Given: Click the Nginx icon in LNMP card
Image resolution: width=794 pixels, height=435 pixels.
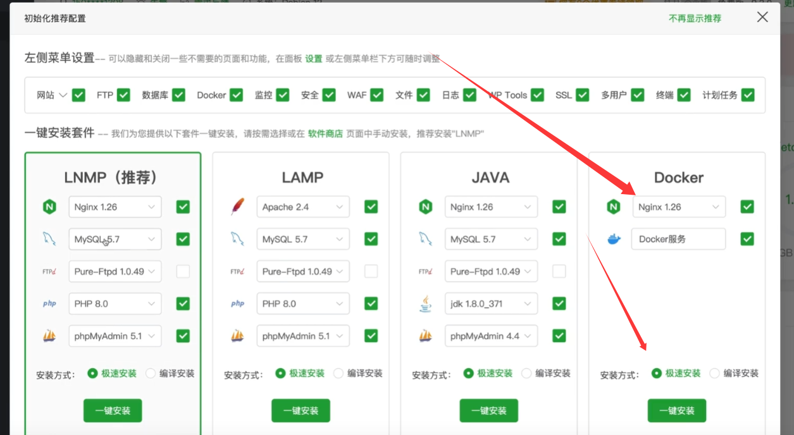Looking at the screenshot, I should pyautogui.click(x=49, y=207).
